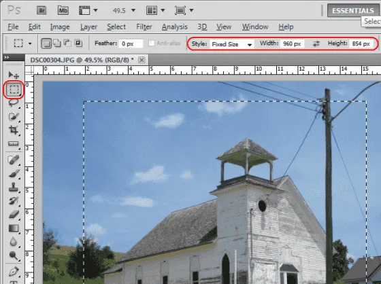
Task: Activate the Crop tool
Action: click(14, 130)
